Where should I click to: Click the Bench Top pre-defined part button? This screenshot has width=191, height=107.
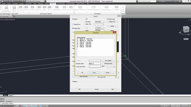tap(112, 22)
